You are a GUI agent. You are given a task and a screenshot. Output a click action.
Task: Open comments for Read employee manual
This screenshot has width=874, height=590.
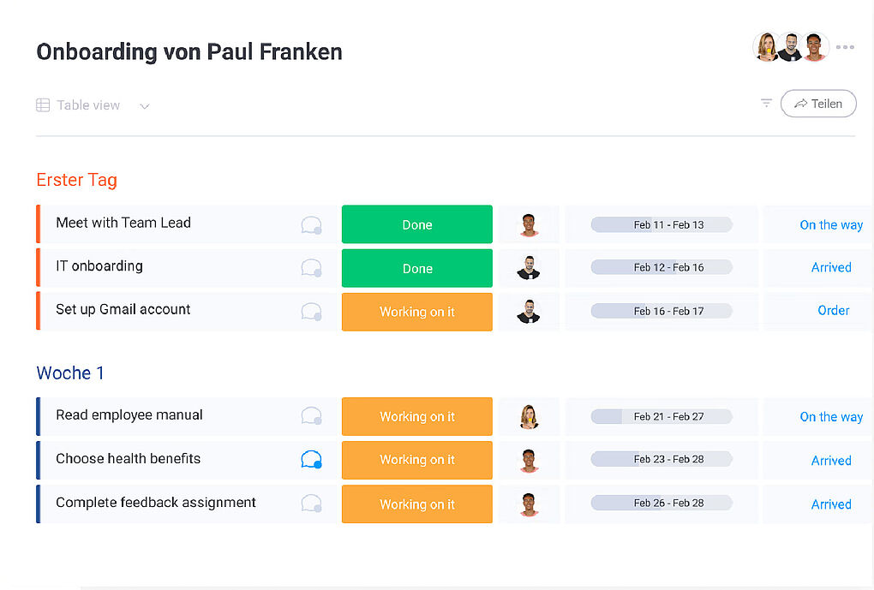(311, 416)
